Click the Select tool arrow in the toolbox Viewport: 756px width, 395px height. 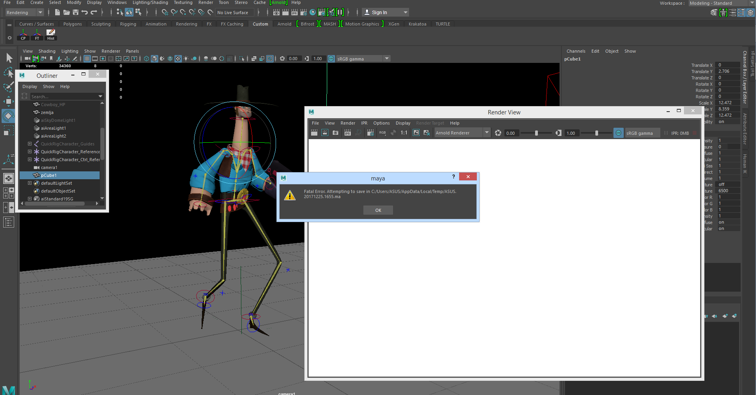point(9,58)
